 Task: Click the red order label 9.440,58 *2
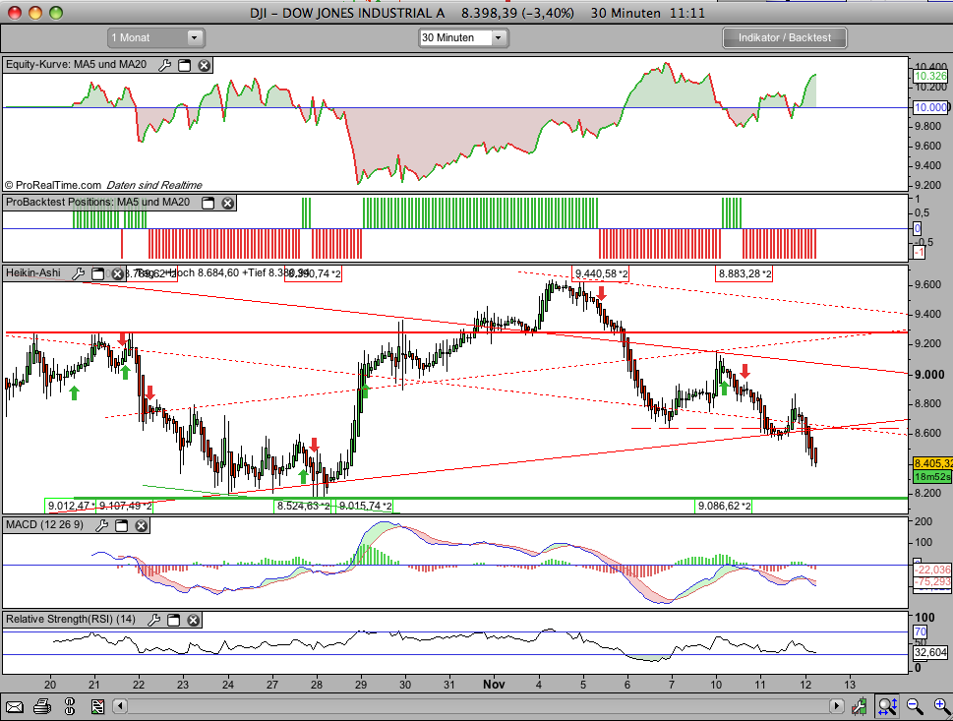coord(601,274)
